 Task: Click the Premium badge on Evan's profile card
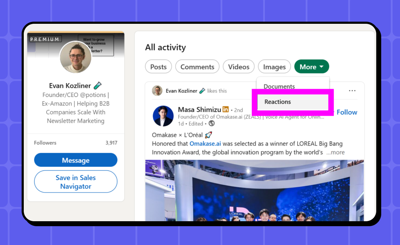coord(45,39)
